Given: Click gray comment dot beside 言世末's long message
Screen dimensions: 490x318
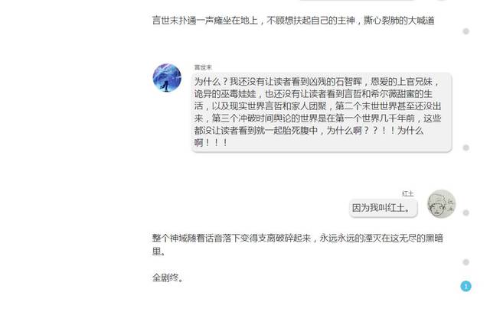Looking at the screenshot, I should (465, 148).
